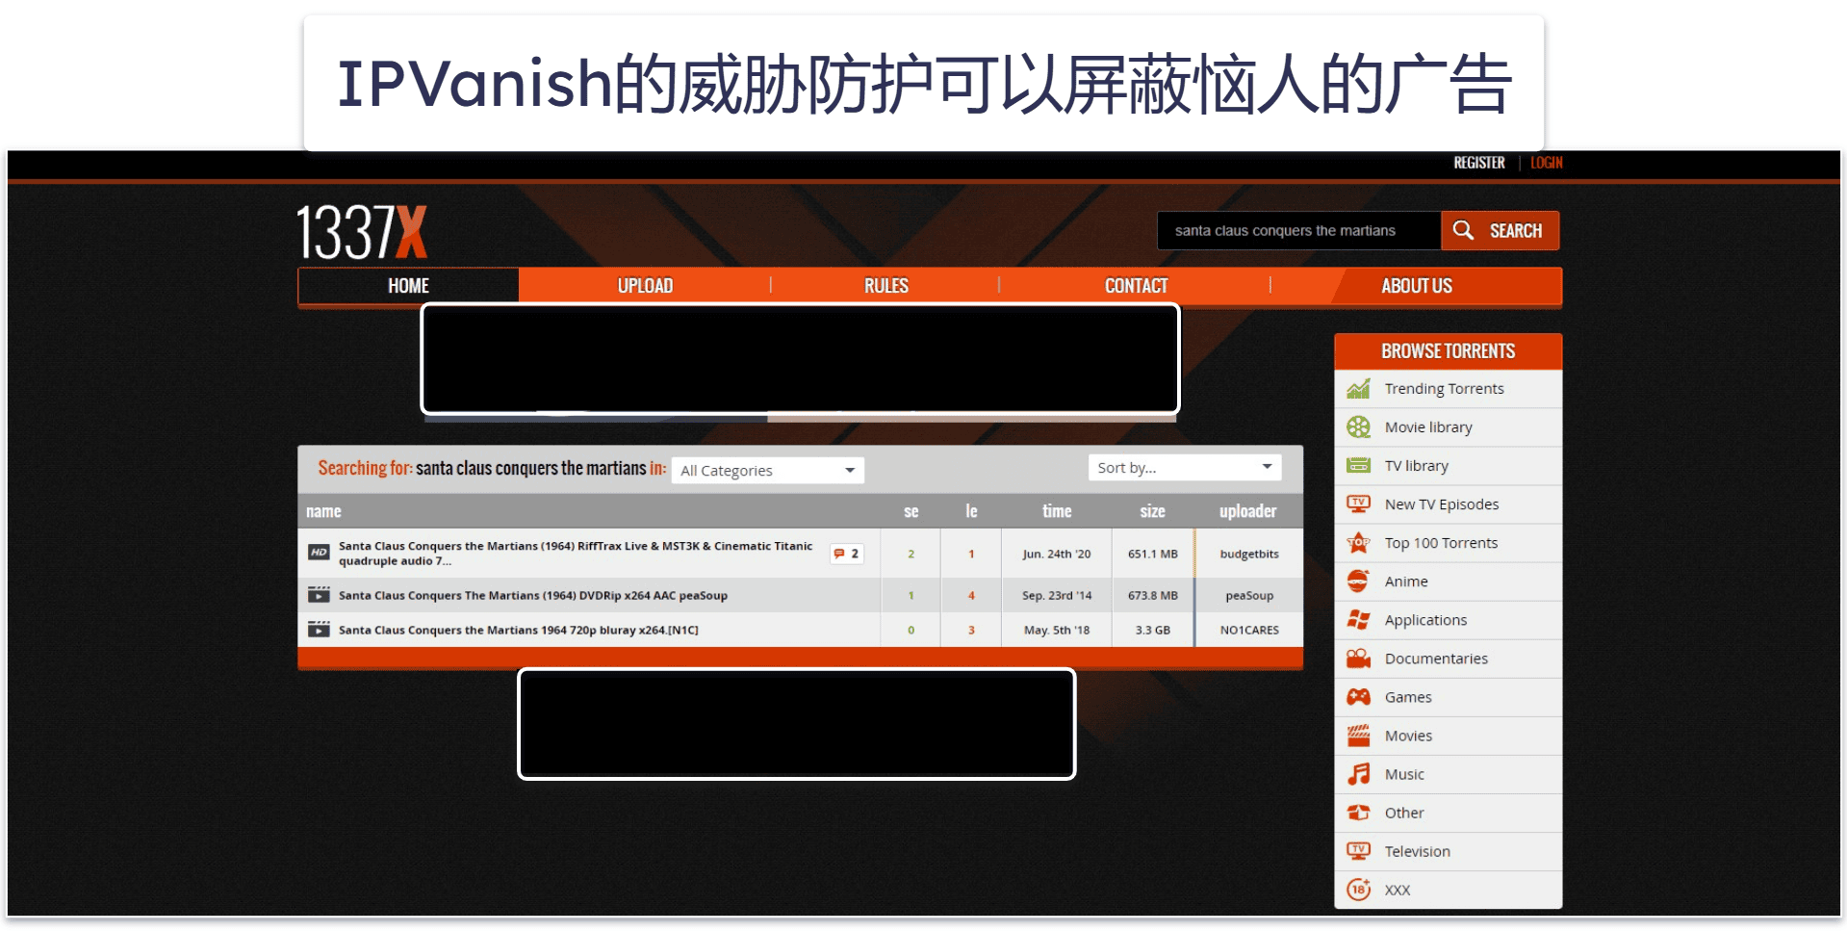Click the 'le' leechers column header
Screen dimensions: 1847x931
[971, 511]
